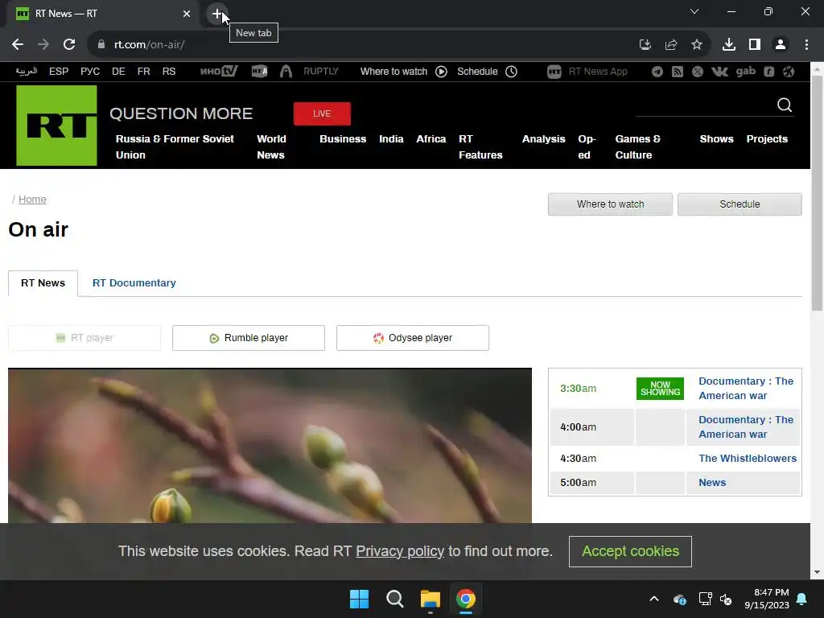
Task: Select the RT player button
Action: pos(84,338)
